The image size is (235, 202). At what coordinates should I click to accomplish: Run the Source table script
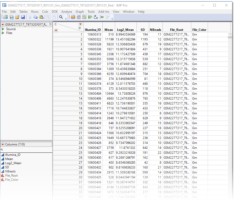(x=3, y=29)
